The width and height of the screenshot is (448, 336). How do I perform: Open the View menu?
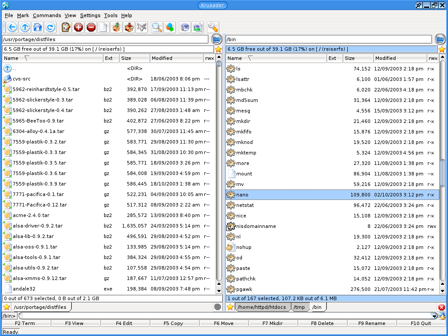70,15
